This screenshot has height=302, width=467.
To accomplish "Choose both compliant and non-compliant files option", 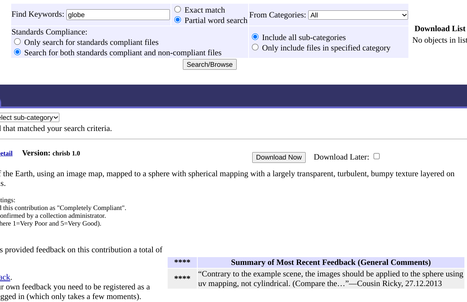I will point(17,52).
